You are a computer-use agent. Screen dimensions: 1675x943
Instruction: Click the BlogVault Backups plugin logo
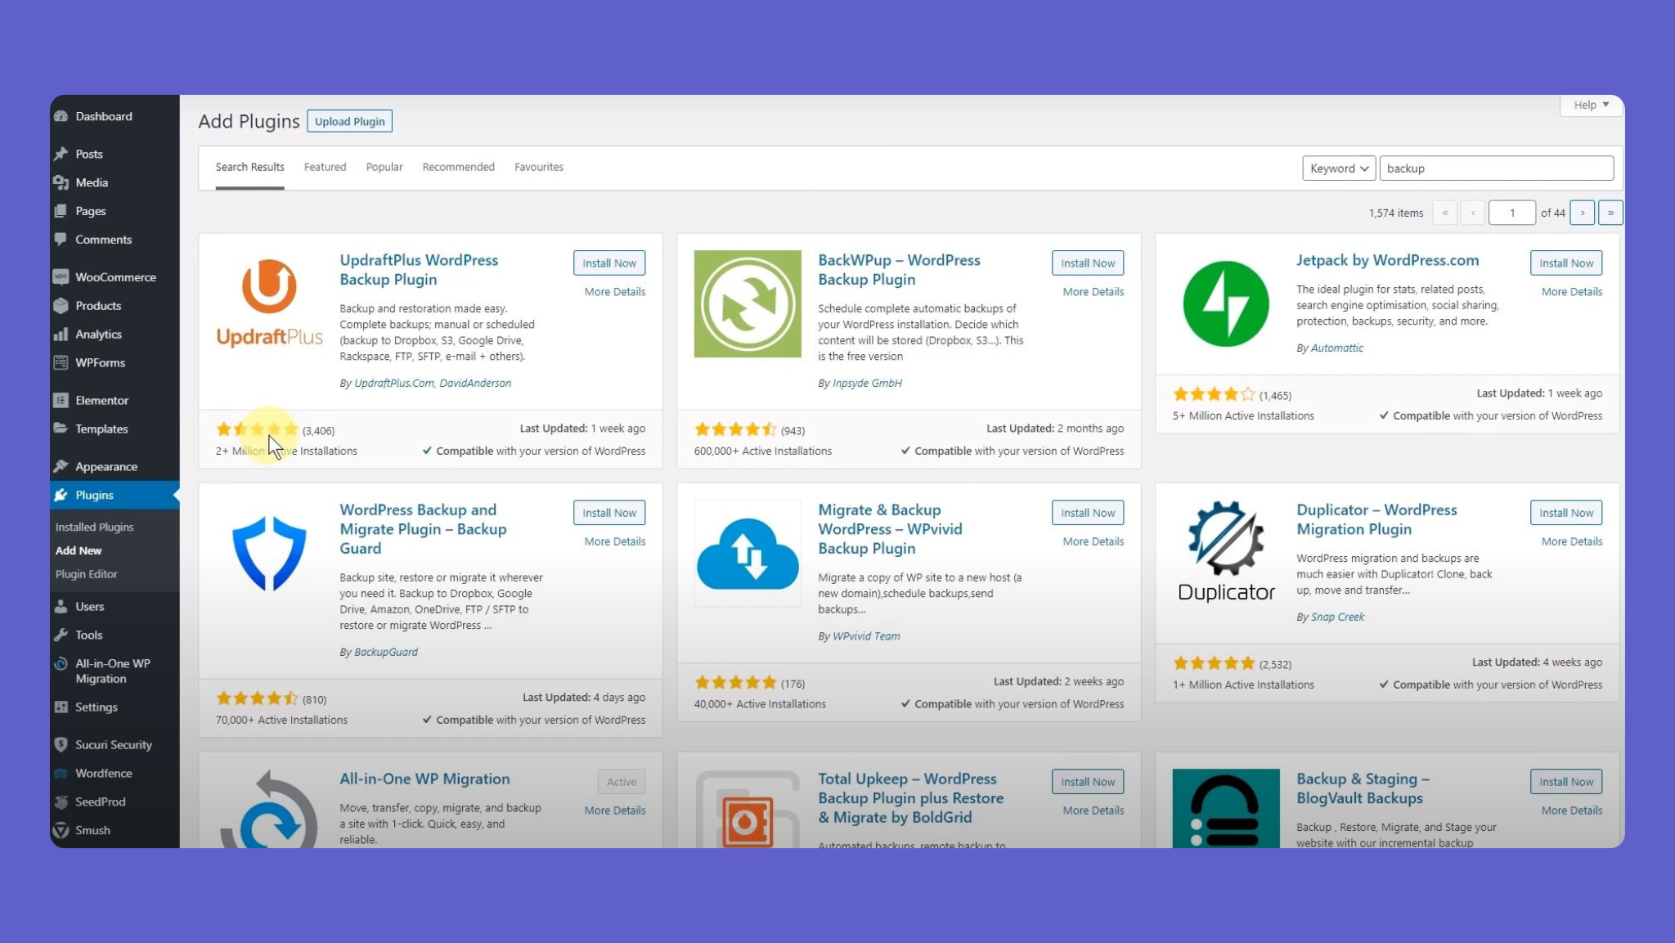1226,808
